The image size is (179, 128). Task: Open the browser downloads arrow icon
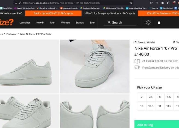tap(157, 3)
